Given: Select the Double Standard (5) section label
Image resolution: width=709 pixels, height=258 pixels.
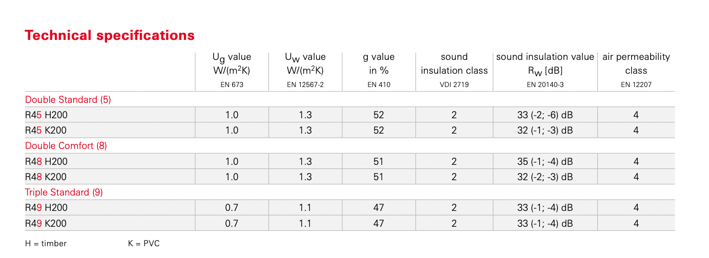Looking at the screenshot, I should (68, 99).
